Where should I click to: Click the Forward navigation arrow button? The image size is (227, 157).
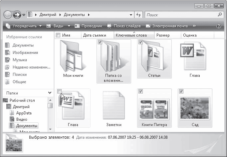pos(17,15)
